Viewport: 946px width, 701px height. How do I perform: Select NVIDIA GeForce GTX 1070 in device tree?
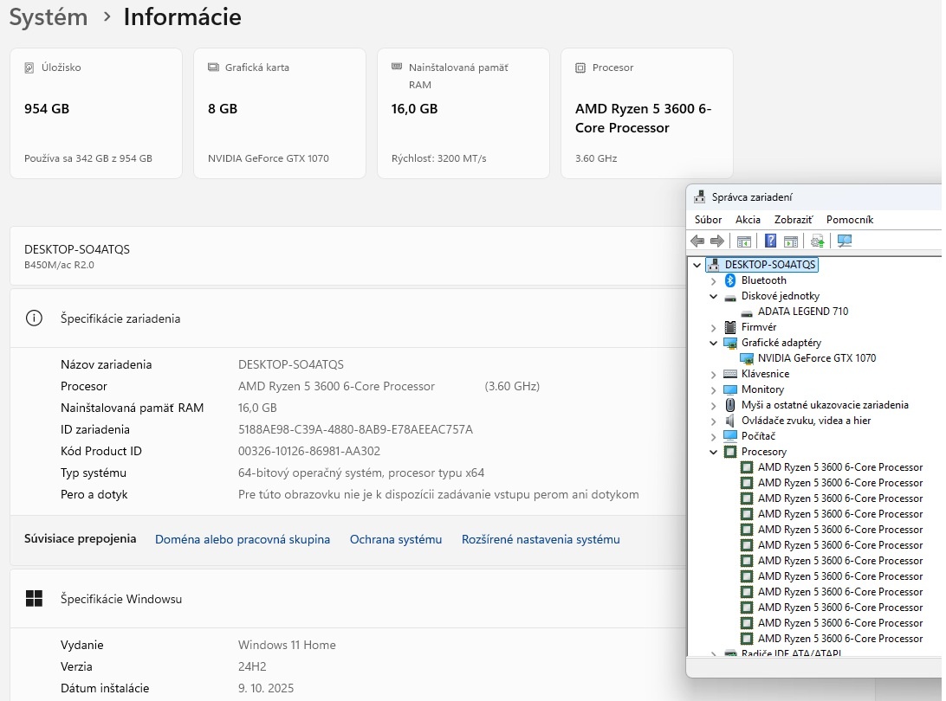coord(816,358)
